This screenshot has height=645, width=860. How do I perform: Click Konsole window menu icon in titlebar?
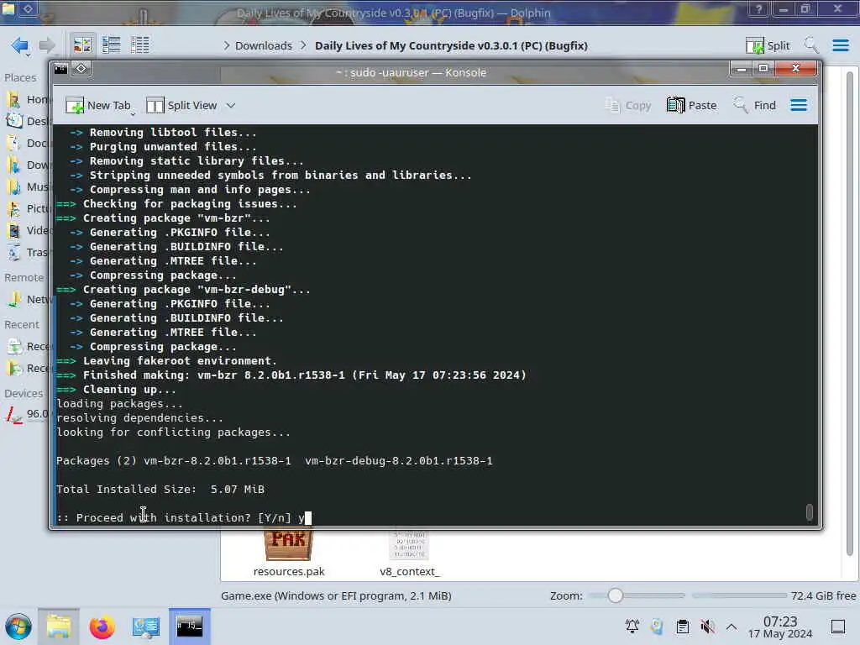(60, 69)
